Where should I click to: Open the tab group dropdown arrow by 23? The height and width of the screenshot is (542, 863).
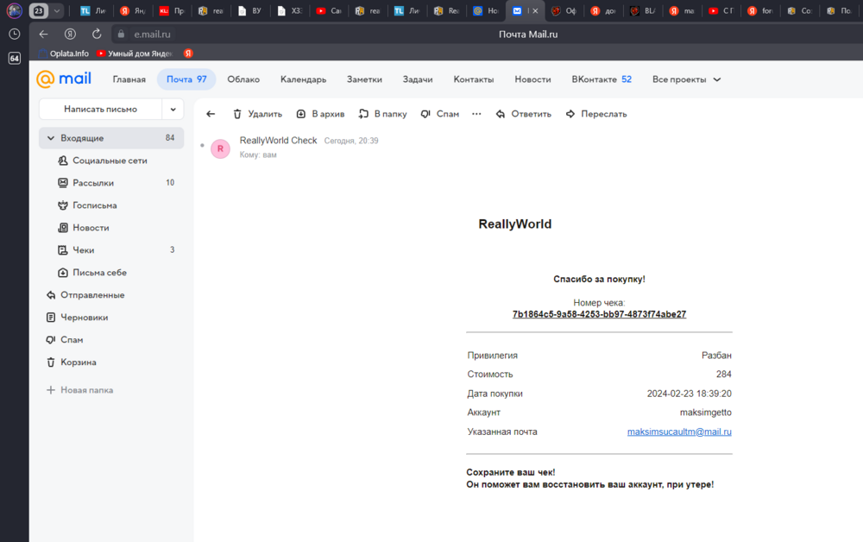click(x=57, y=10)
